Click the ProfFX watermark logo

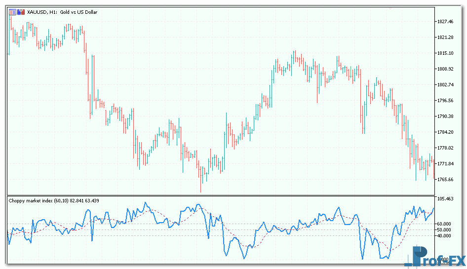pyautogui.click(x=435, y=256)
